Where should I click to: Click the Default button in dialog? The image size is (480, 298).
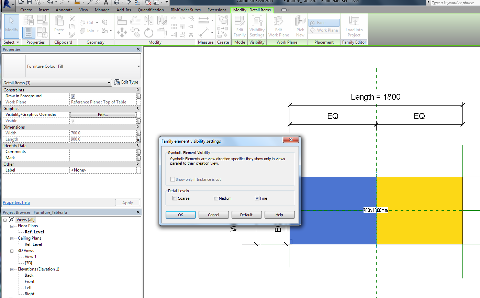pyautogui.click(x=246, y=215)
